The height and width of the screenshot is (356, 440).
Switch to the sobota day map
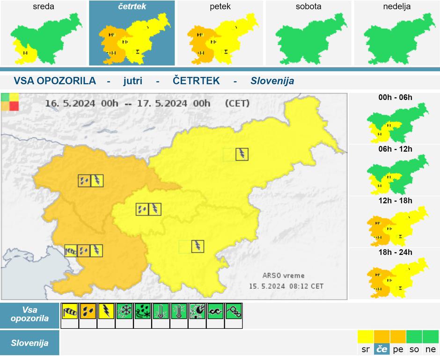click(x=308, y=33)
